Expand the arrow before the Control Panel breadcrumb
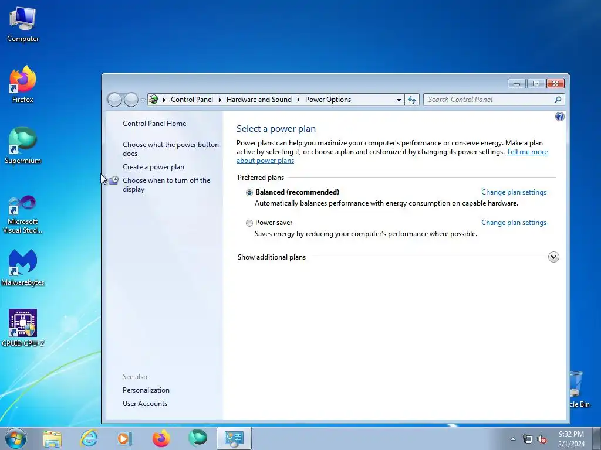This screenshot has height=450, width=601. click(164, 100)
